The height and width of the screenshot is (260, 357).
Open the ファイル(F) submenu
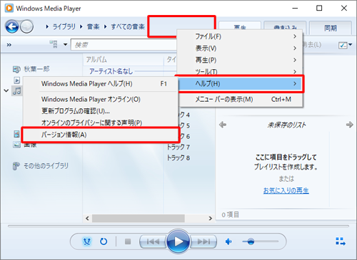click(240, 36)
